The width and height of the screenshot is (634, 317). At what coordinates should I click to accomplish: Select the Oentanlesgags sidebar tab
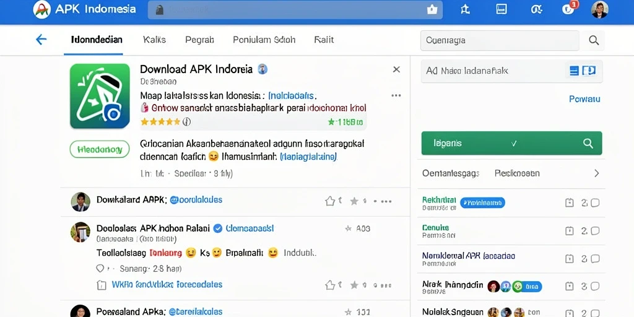(451, 173)
